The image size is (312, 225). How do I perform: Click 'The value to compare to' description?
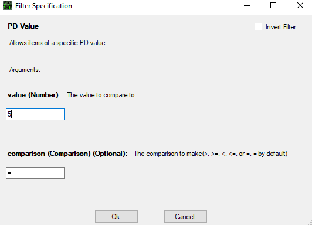tap(101, 95)
